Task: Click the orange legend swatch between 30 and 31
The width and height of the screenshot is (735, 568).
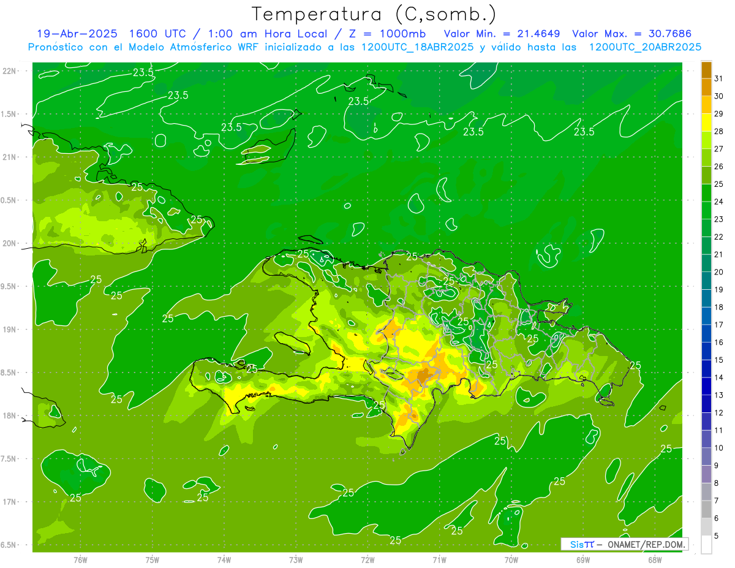Action: (707, 87)
